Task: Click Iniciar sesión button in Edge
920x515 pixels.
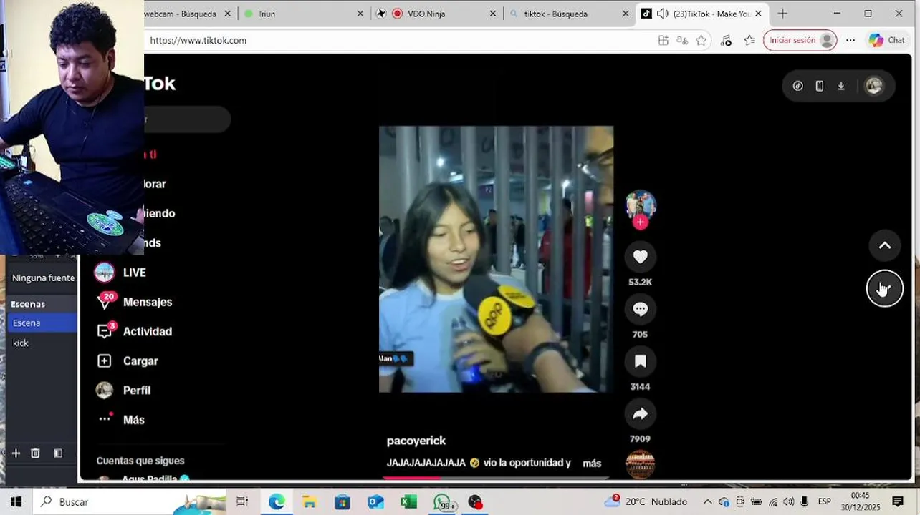Action: 800,41
